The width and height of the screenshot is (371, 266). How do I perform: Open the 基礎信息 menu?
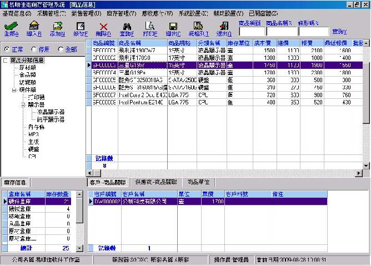click(17, 13)
